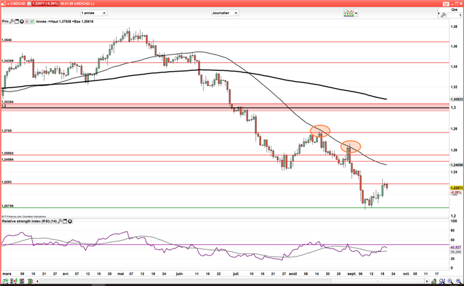464x286 pixels.
Task: Click the wrench icon beside the Qté field
Action: tap(443, 15)
